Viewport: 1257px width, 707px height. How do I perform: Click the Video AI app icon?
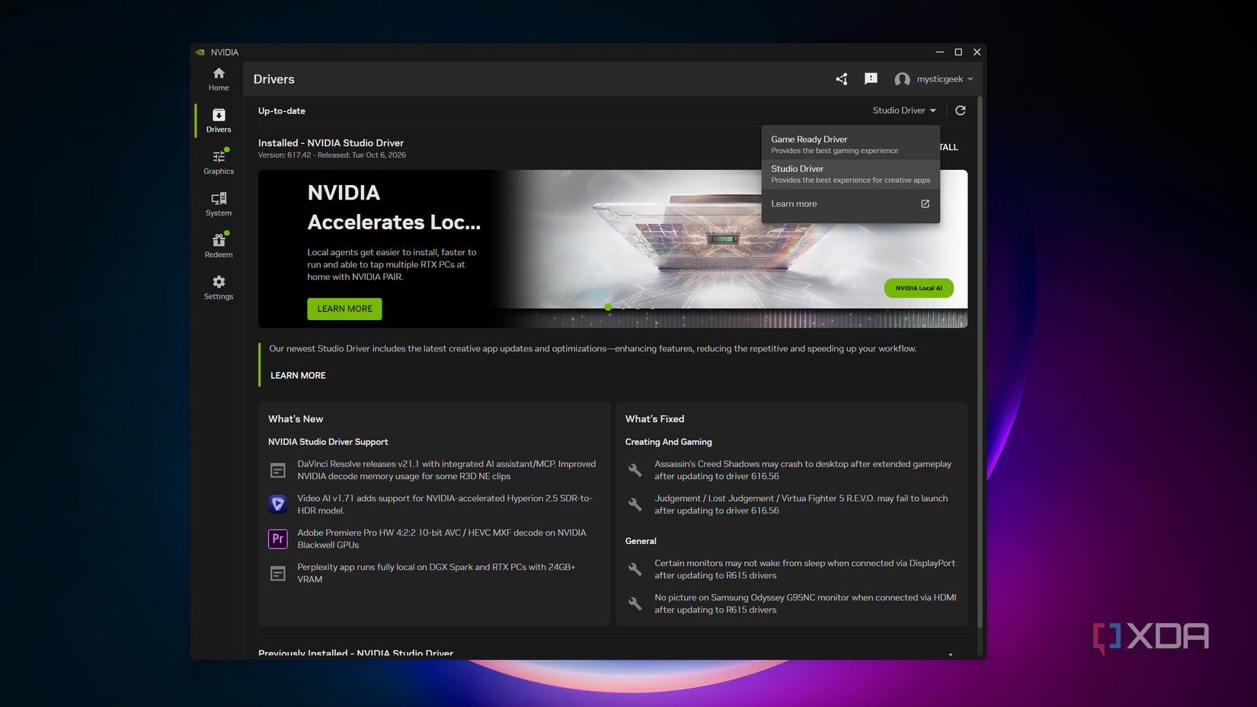pos(278,504)
